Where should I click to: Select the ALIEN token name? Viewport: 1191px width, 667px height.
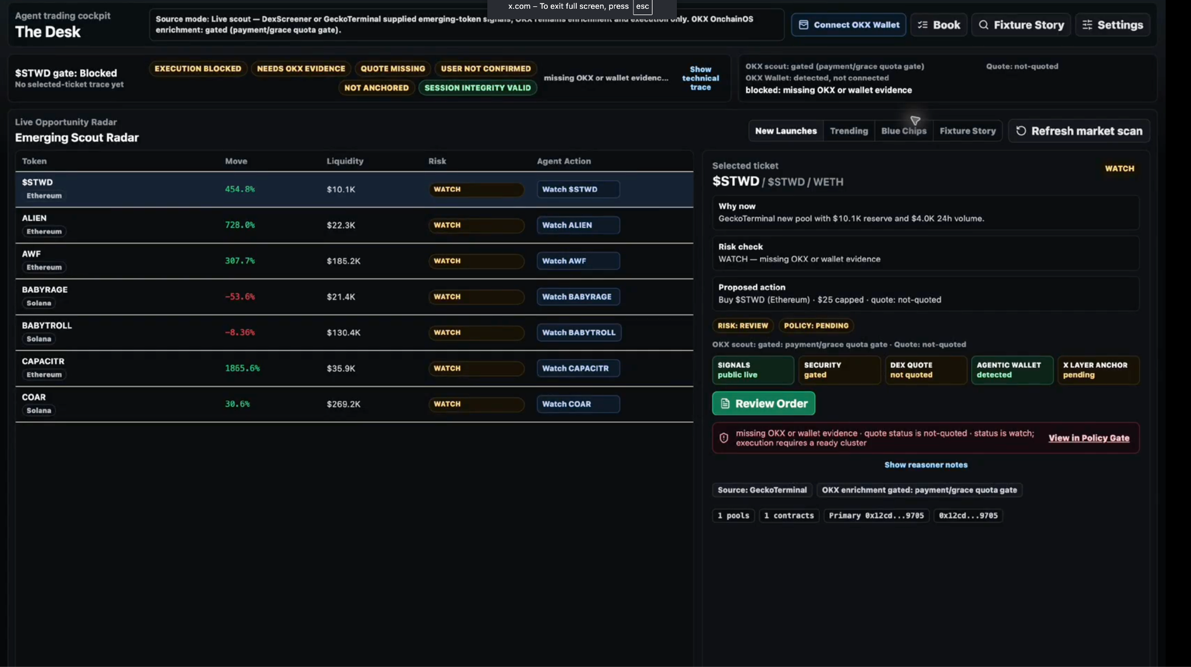[34, 218]
